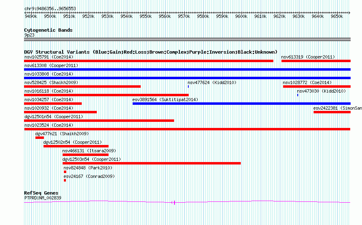Click the Cytogenetic Bands track title
The width and height of the screenshot is (362, 225).
tap(48, 30)
